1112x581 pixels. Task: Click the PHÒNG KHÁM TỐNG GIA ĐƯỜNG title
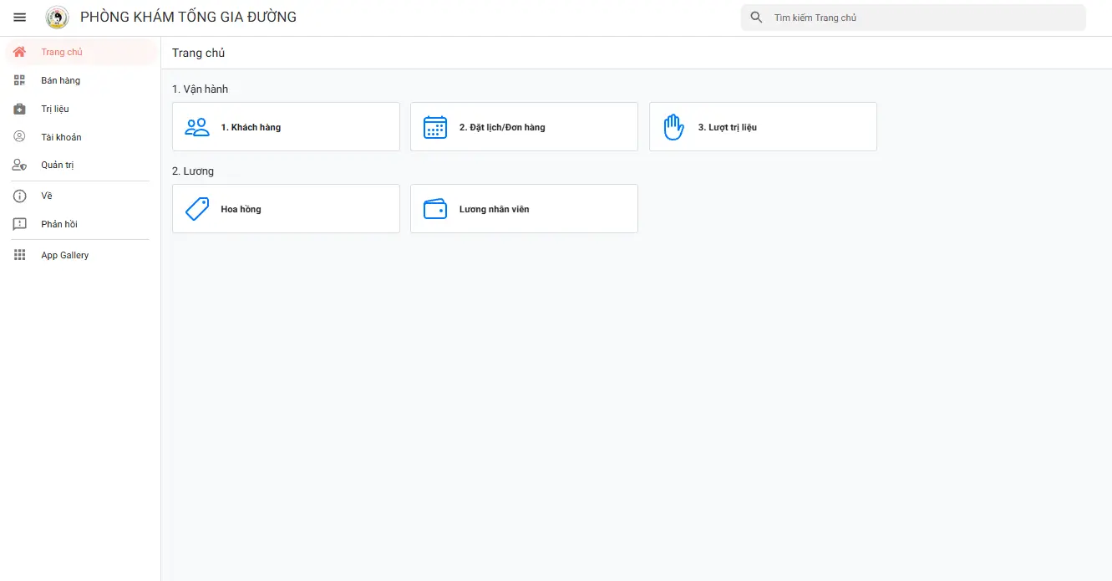click(x=188, y=18)
